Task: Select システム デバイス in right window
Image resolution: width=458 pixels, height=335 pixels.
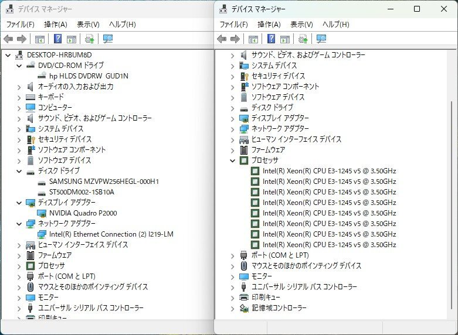Action: pos(274,66)
